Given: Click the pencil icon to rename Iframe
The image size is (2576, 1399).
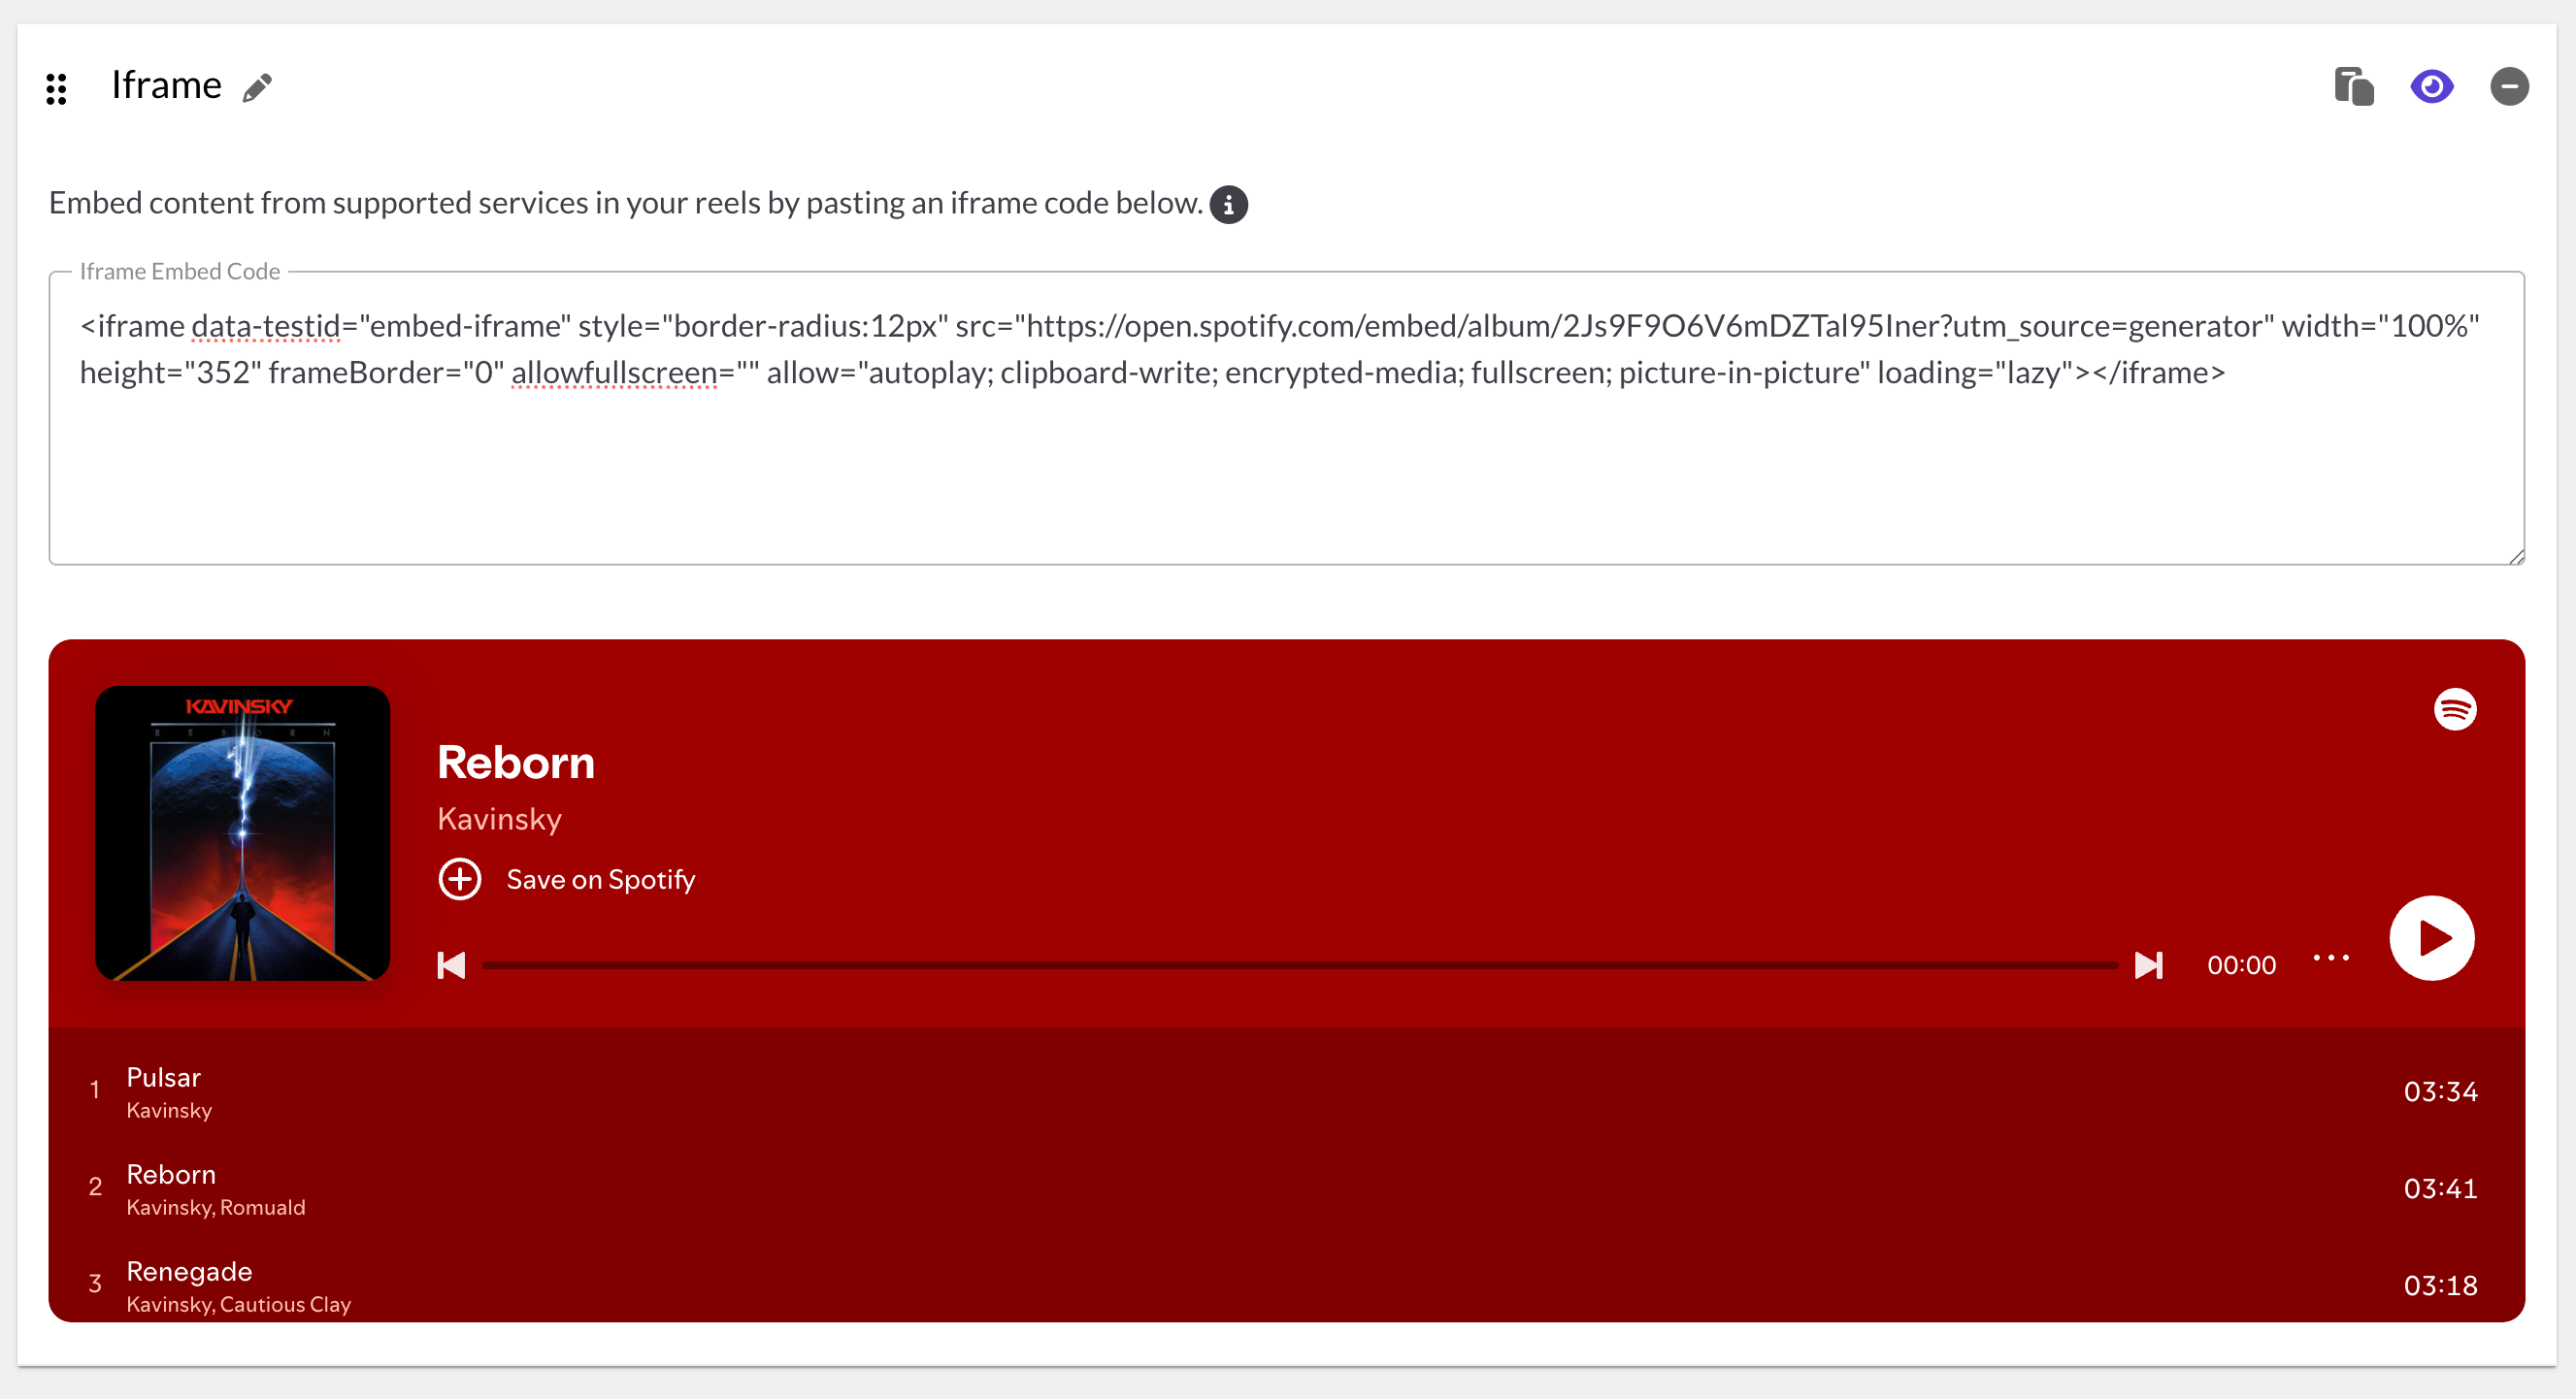Looking at the screenshot, I should click(257, 88).
